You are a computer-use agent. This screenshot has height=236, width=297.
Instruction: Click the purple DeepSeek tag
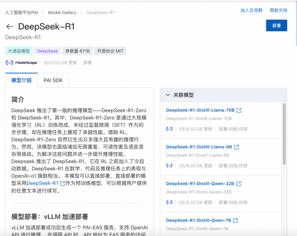[x=48, y=51]
